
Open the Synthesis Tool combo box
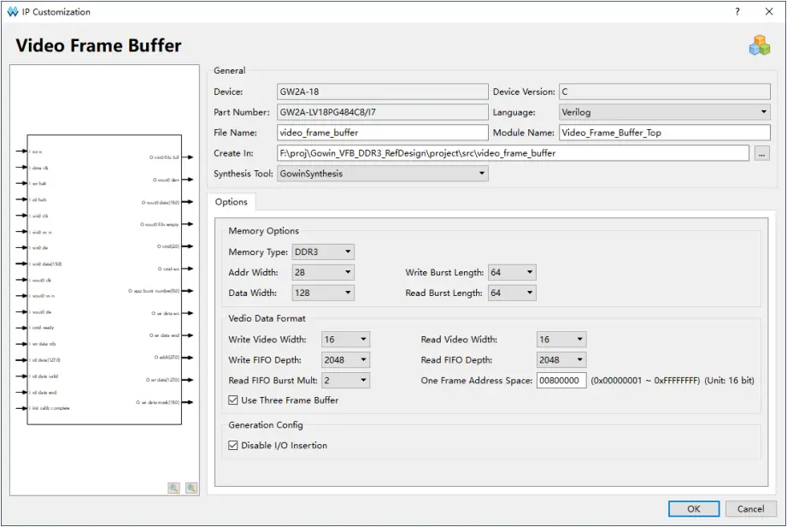[383, 174]
